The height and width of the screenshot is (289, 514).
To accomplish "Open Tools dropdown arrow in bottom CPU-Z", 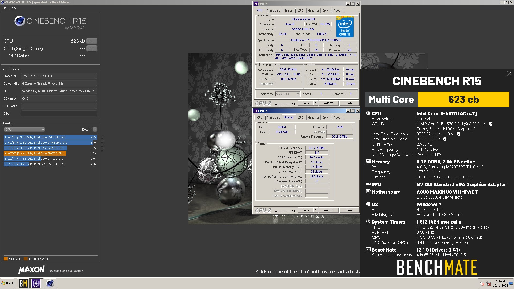I will pos(315,210).
